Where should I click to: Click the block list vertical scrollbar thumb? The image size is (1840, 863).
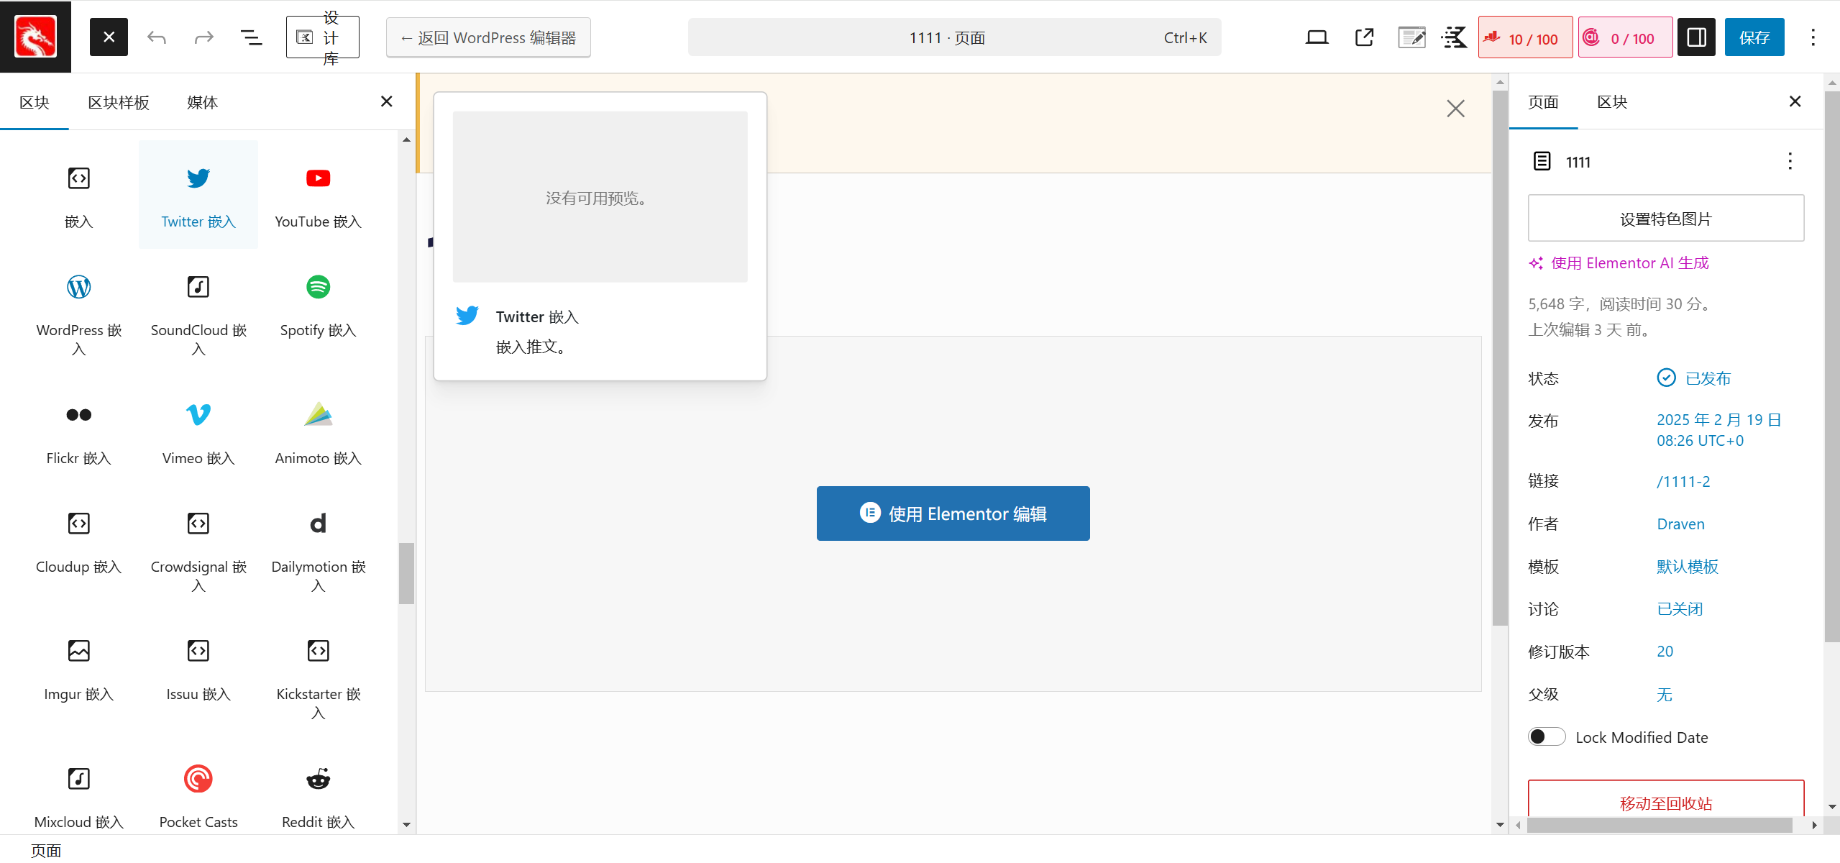[406, 573]
